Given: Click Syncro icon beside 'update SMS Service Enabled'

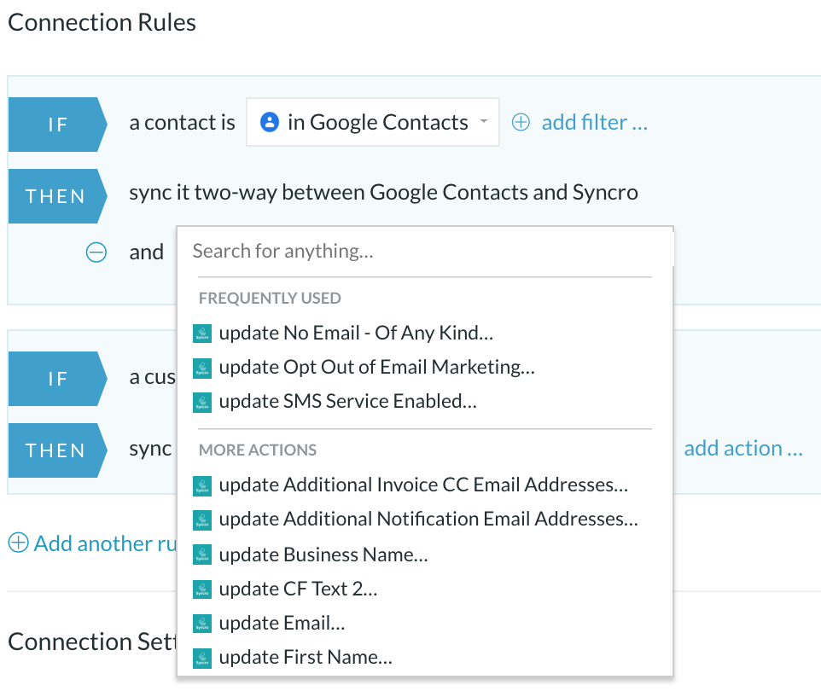Looking at the screenshot, I should 202,403.
